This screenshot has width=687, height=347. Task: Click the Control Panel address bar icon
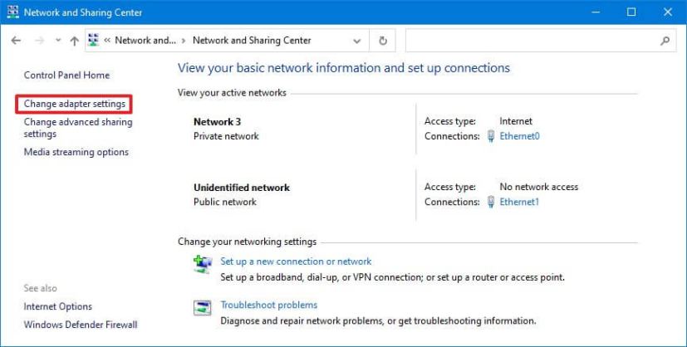93,40
